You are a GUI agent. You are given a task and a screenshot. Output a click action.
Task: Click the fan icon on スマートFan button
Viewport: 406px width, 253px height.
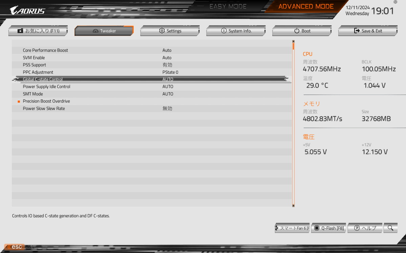coord(277,228)
